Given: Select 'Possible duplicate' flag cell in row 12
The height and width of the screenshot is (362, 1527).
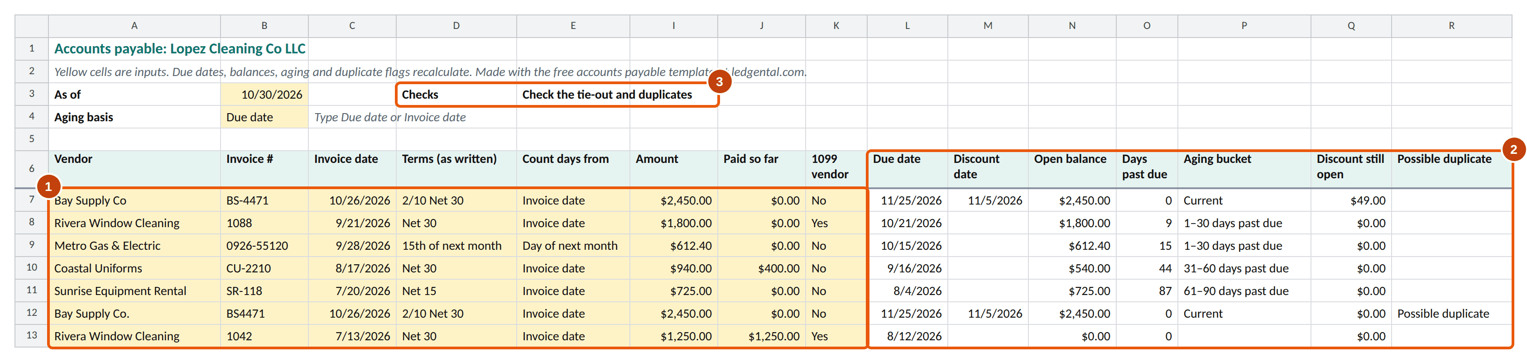Looking at the screenshot, I should coord(1451,313).
